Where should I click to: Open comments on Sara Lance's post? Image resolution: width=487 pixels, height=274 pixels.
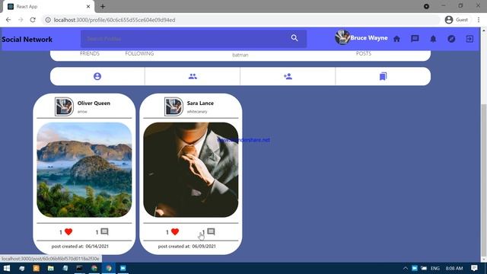(212, 231)
